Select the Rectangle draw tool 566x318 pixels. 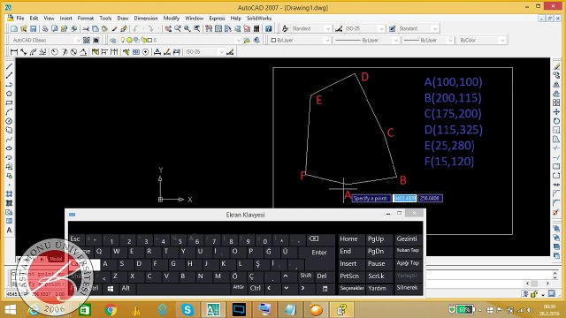point(10,102)
